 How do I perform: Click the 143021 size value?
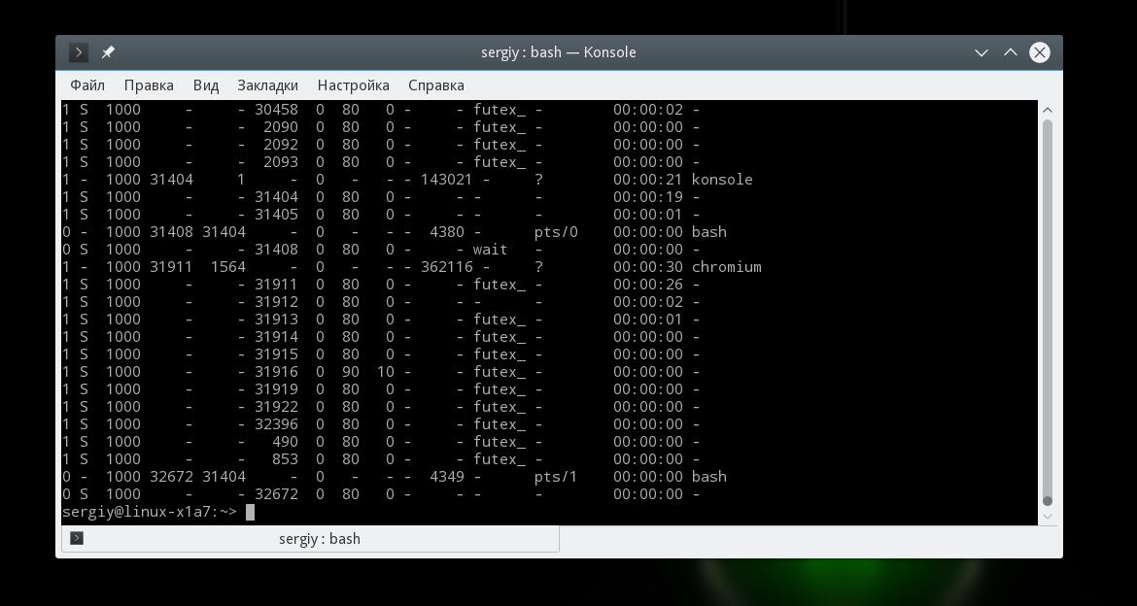click(447, 180)
